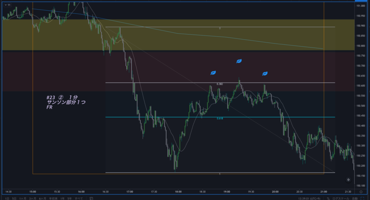
Task: Select the yellow shaded price zone rectangle
Action: [178, 35]
